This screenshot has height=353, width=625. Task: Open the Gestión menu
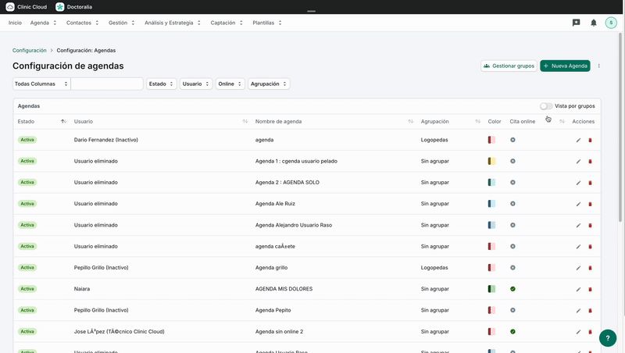(121, 23)
